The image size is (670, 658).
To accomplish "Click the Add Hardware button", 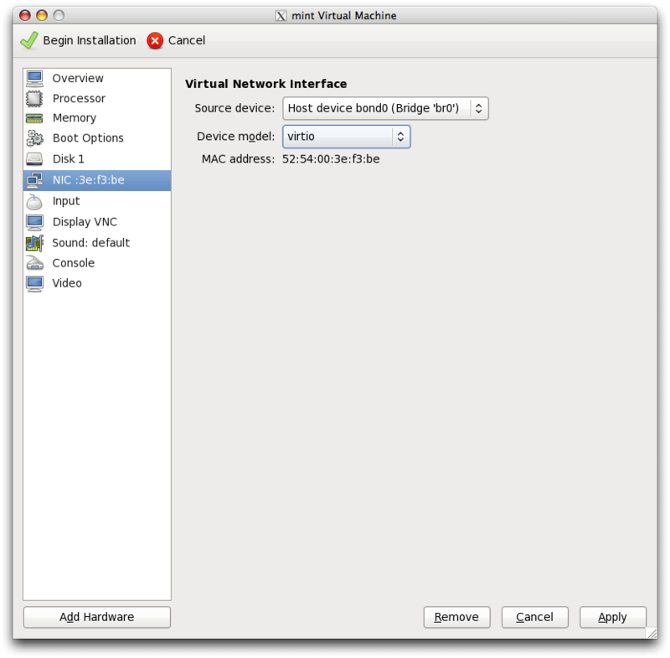I will [97, 617].
